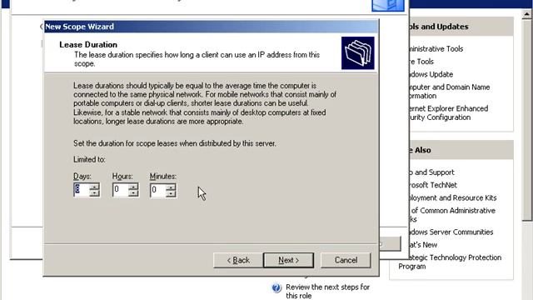Click the Lease Duration heading text
Image resolution: width=533 pixels, height=300 pixels.
click(88, 44)
